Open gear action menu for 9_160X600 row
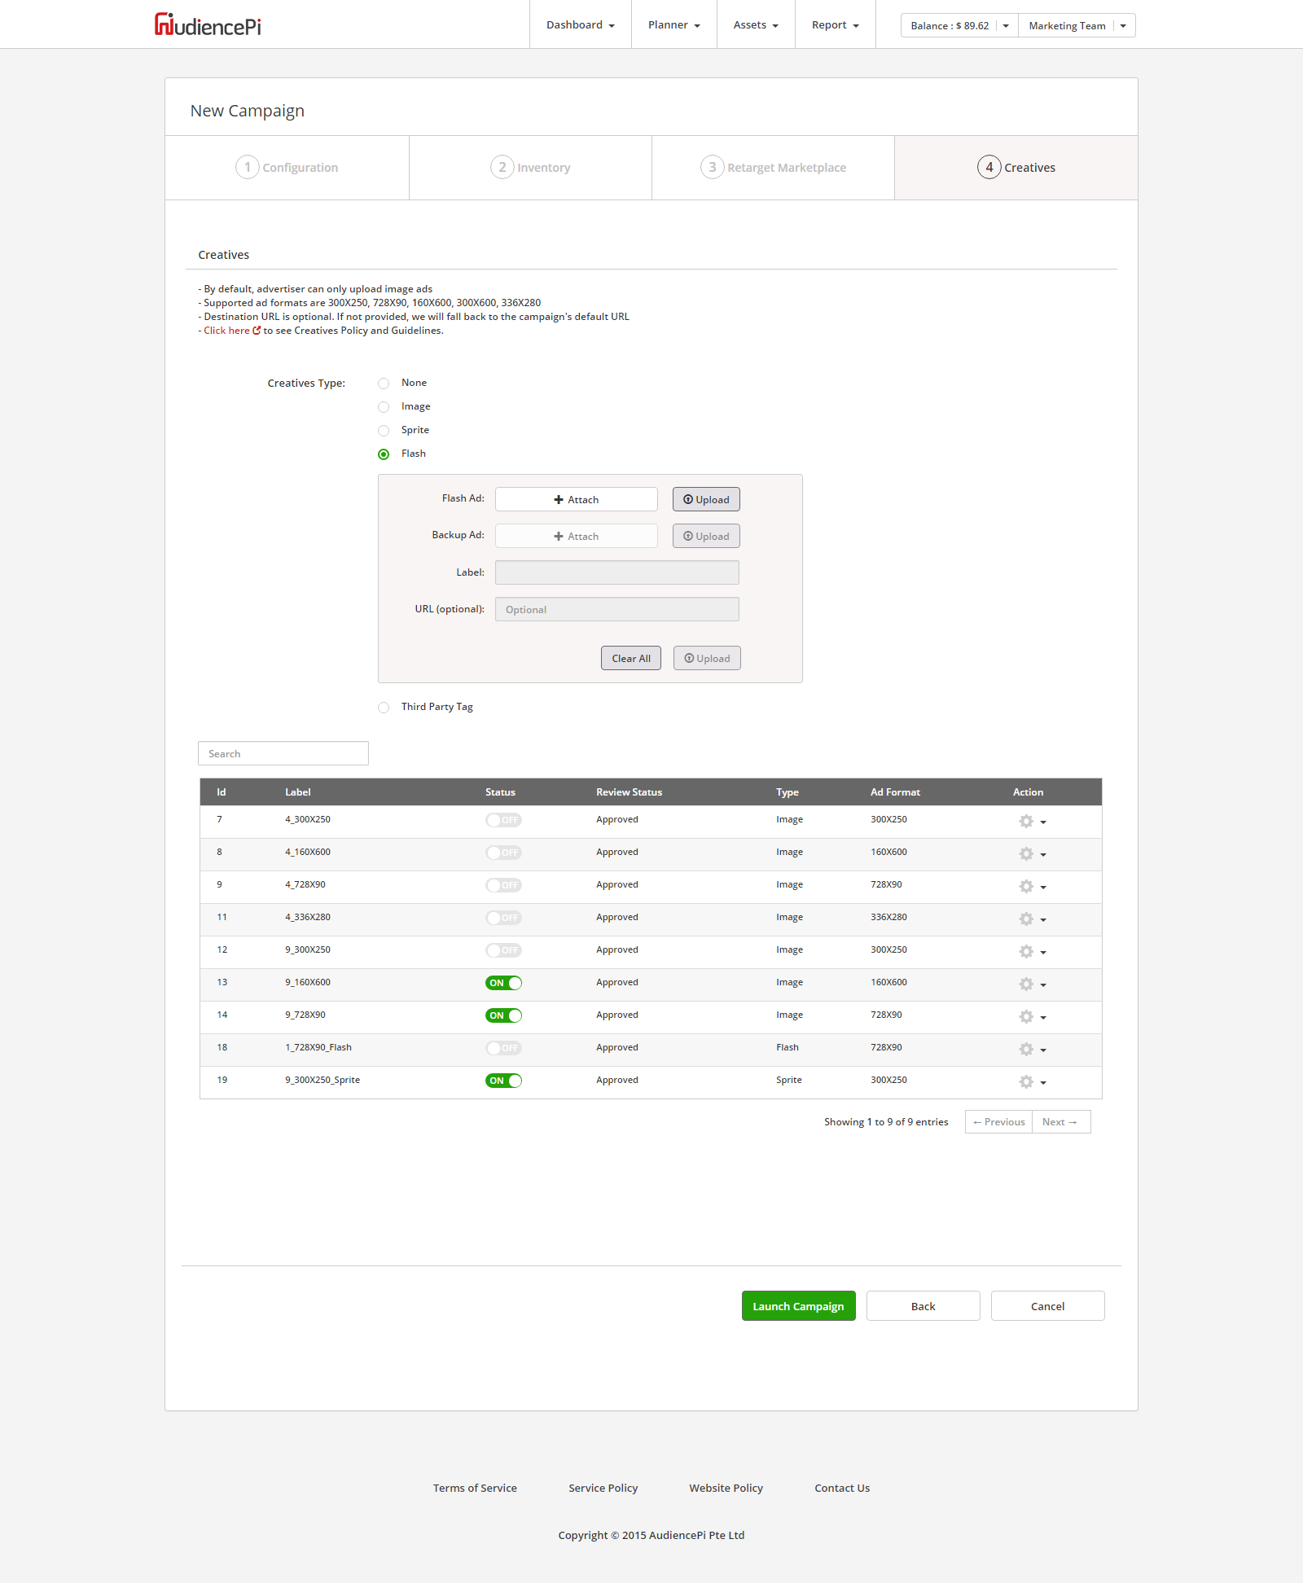The height and width of the screenshot is (1583, 1303). (x=1031, y=984)
